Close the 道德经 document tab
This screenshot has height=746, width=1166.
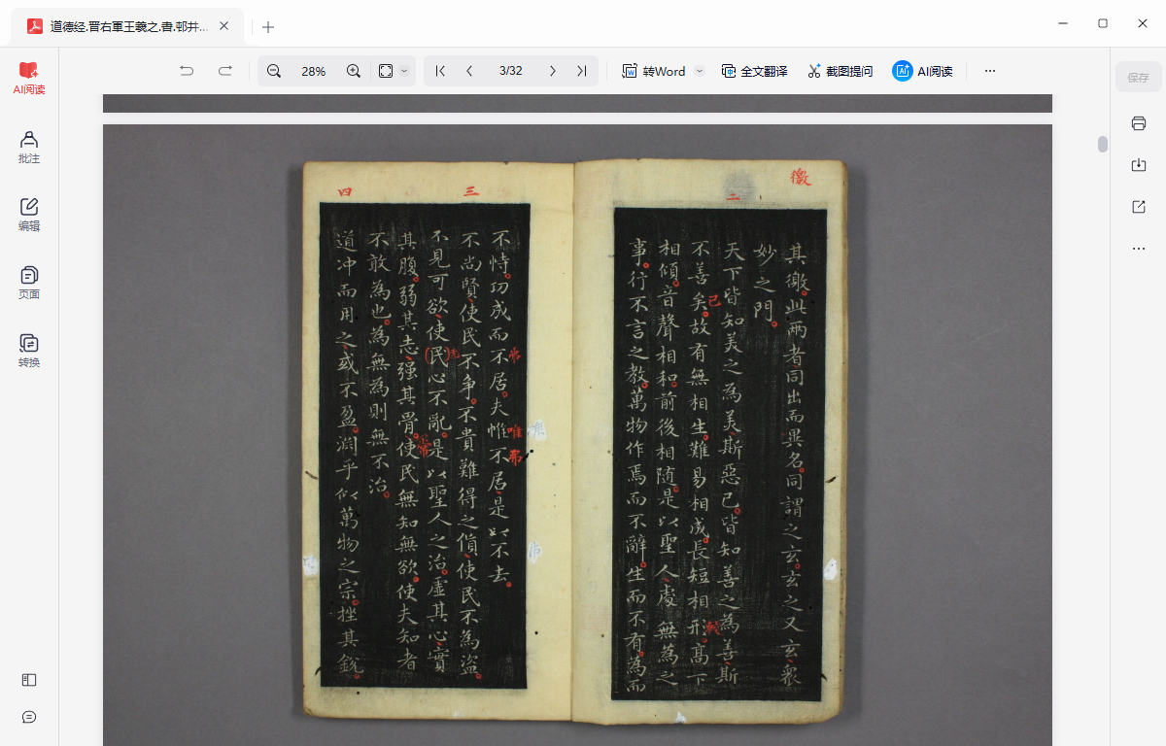click(224, 26)
